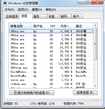Viewport: 105px width, 109px height.
Task: Click the Task Manager title bar icon
Action: tap(5, 3)
